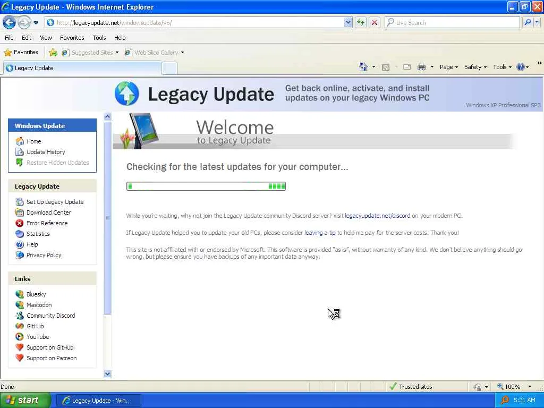
Task: Click the sidebar scroll down arrow
Action: point(107,373)
